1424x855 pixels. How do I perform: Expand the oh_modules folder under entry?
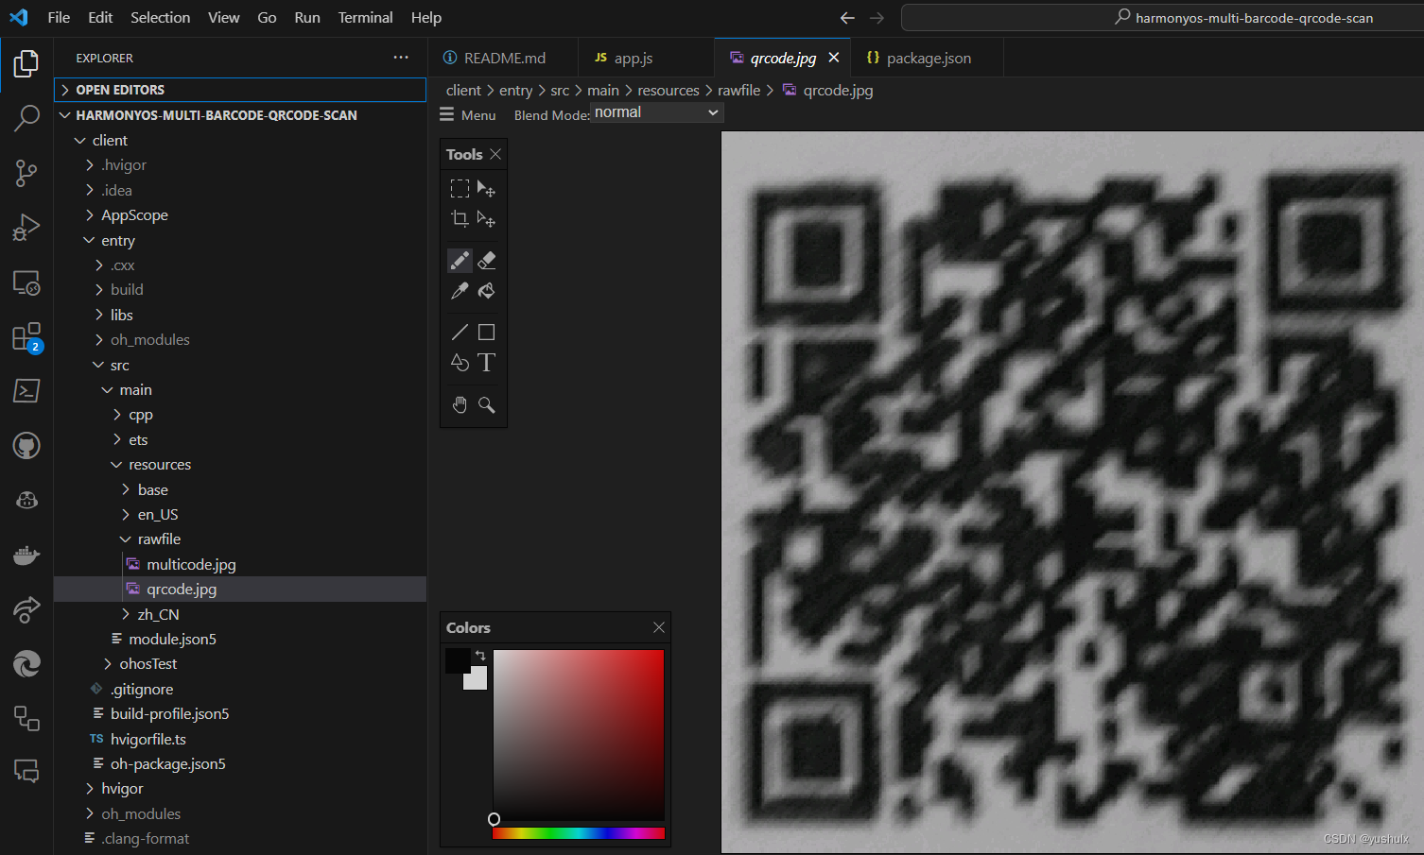(x=240, y=340)
